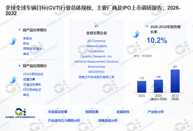Click the MoshonData company name
Image resolution: width=193 pixels, height=131 pixels.
(96, 67)
